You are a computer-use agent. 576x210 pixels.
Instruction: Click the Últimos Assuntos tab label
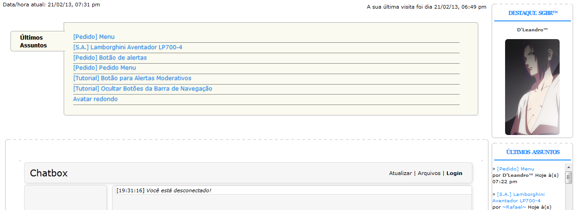(34, 41)
